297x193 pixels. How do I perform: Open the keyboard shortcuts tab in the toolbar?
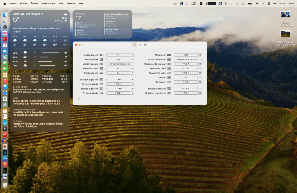(134, 45)
